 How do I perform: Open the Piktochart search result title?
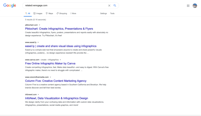click(x=59, y=29)
